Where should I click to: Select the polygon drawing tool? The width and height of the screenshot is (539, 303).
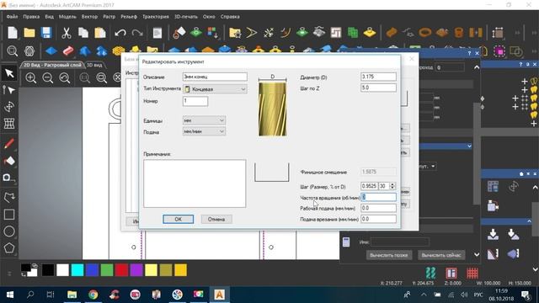click(9, 247)
